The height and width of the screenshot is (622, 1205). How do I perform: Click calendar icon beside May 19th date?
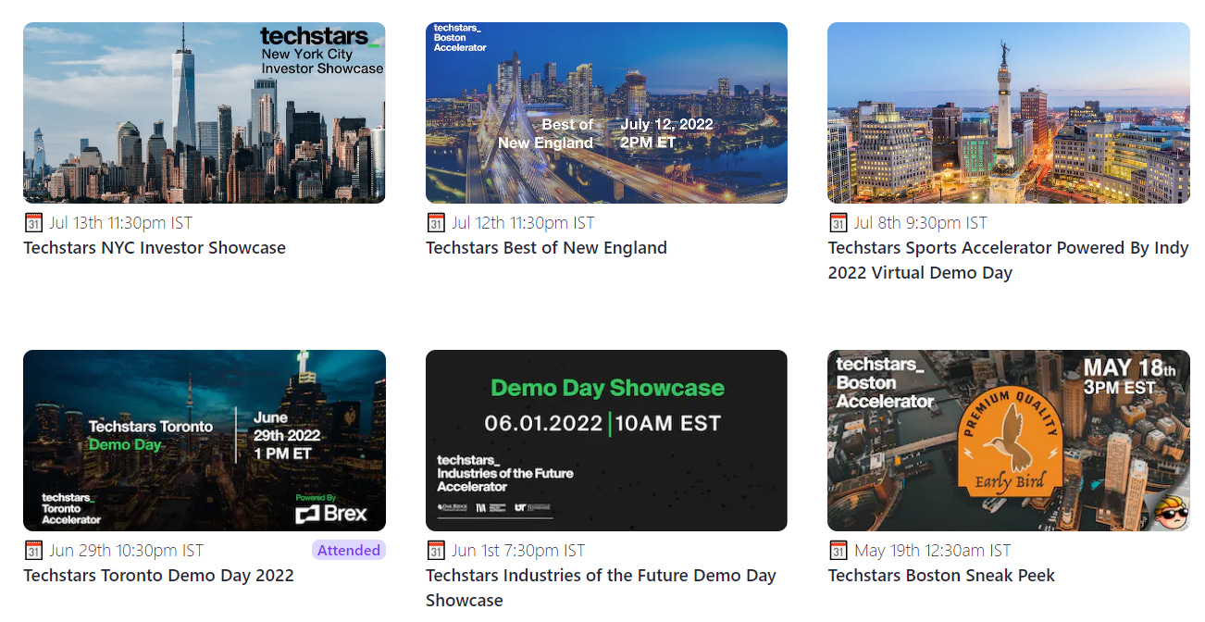[x=839, y=551]
